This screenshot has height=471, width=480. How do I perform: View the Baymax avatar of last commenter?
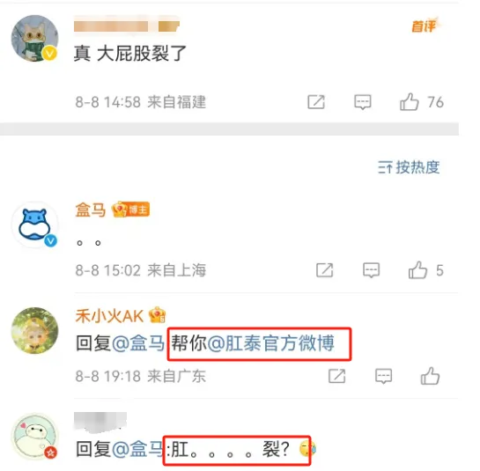click(x=34, y=437)
